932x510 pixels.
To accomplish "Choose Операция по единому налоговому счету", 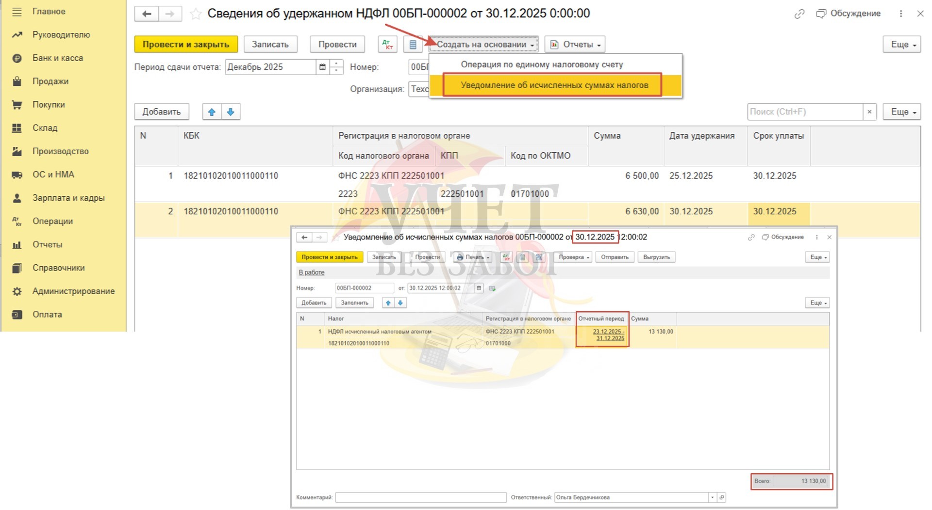I will click(541, 64).
